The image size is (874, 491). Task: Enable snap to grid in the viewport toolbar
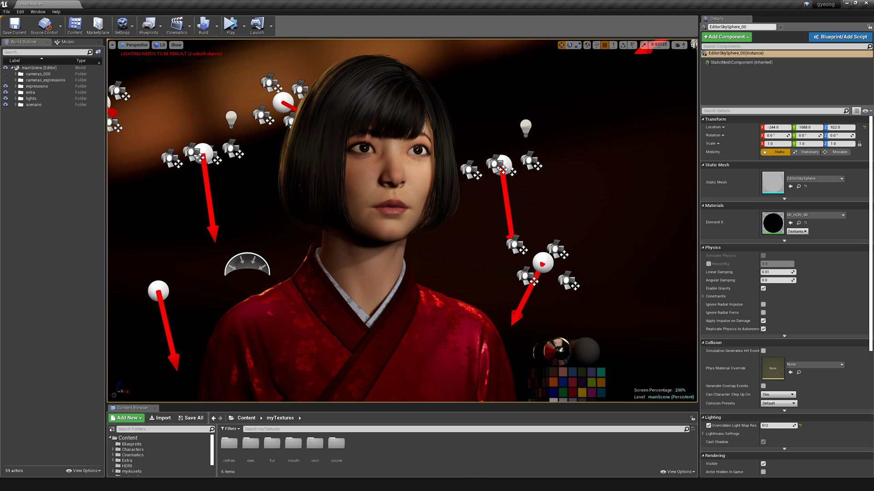pyautogui.click(x=605, y=45)
